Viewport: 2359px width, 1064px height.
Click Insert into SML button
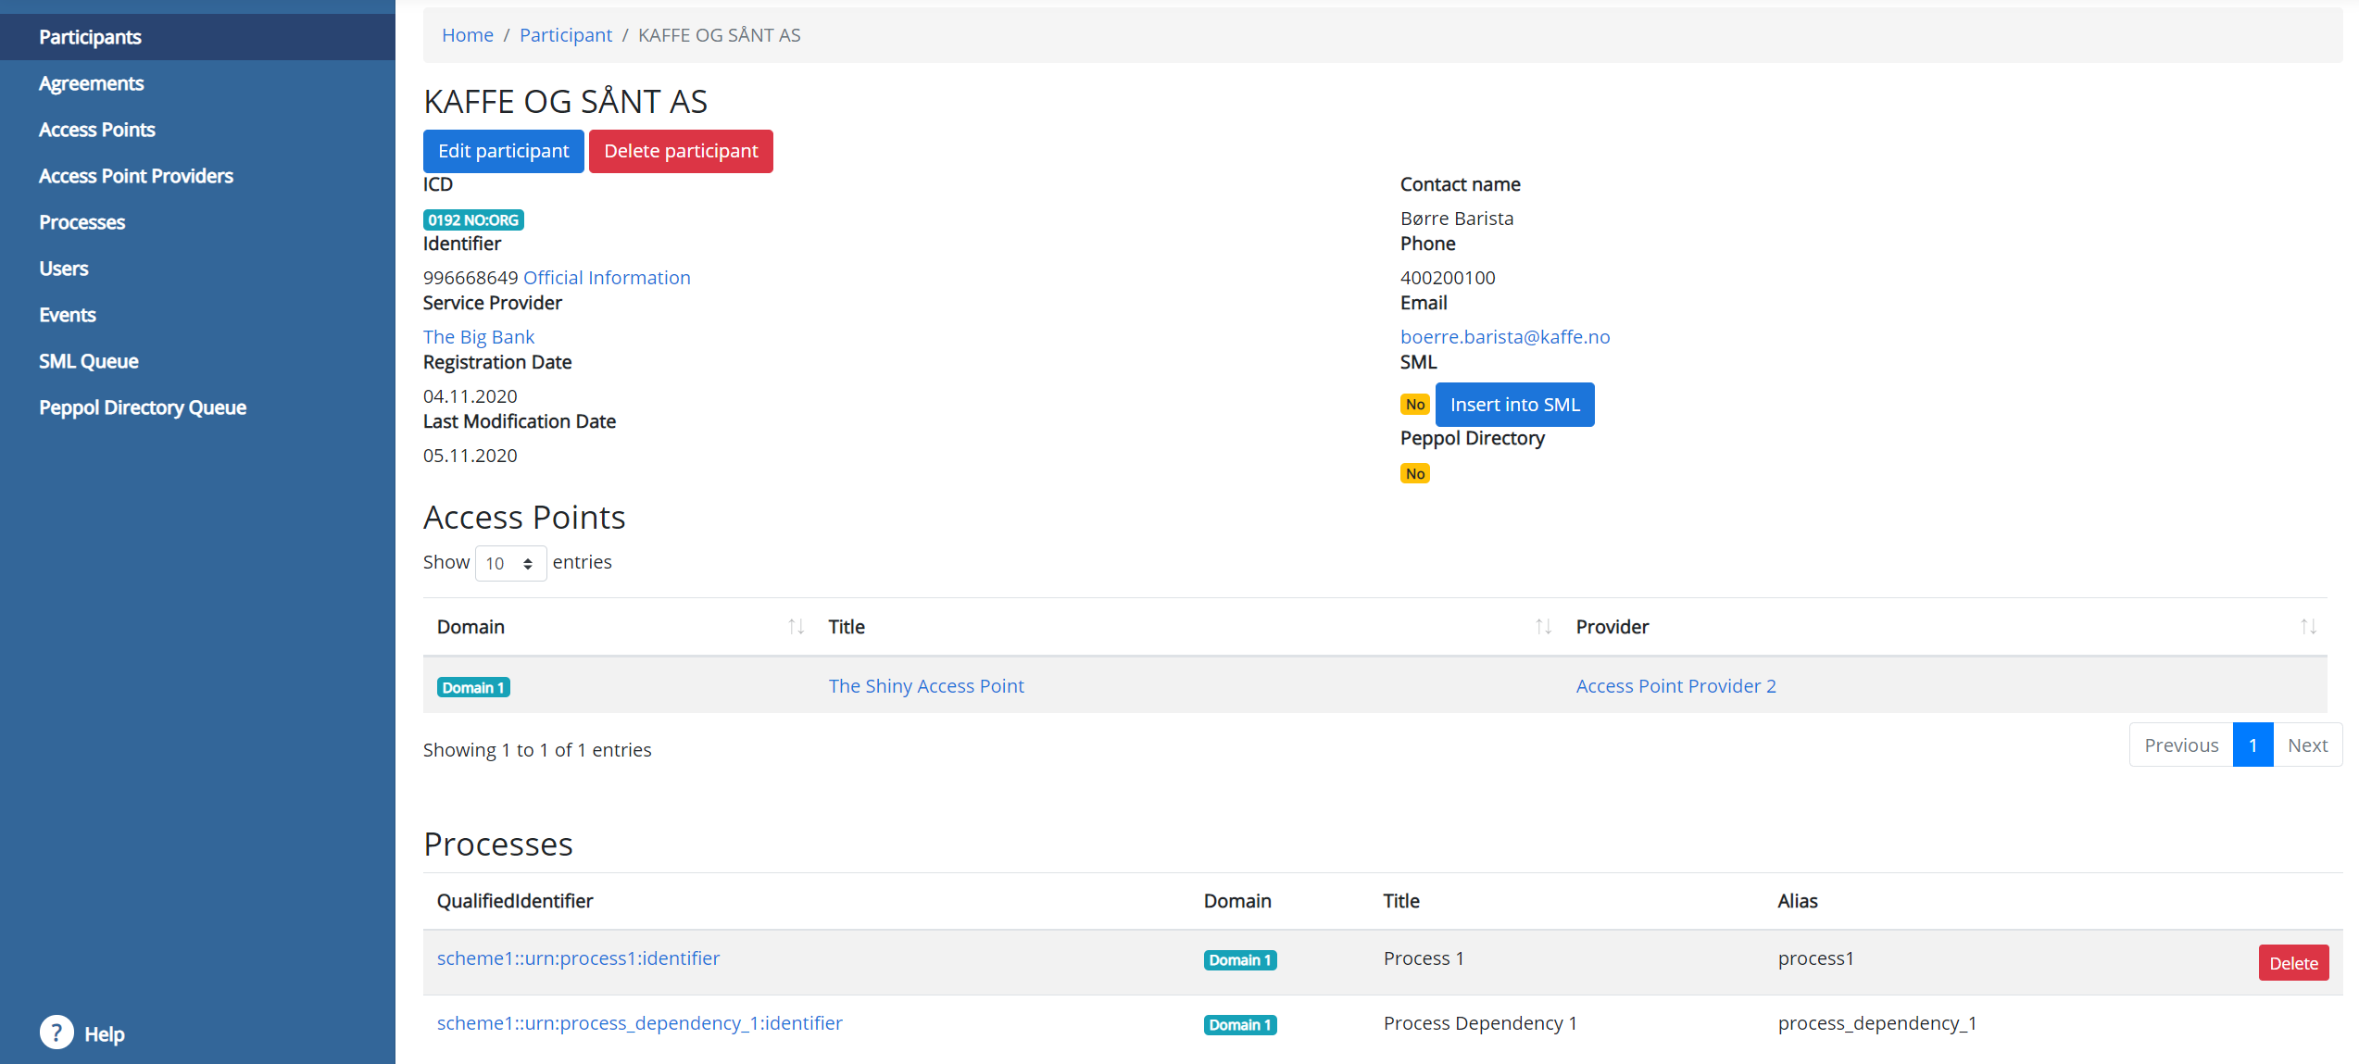1514,405
